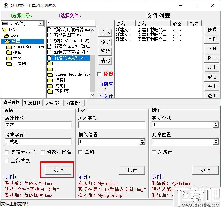Viewport: 221px width, 207px height.
Task: Click the *.* file filter field
Action: pos(71,23)
